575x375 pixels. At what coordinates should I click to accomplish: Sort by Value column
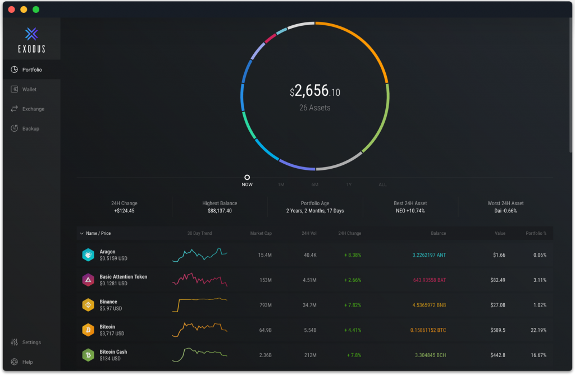pyautogui.click(x=500, y=233)
